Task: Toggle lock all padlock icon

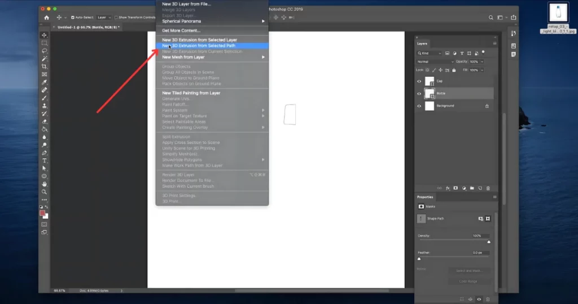Action: click(454, 70)
